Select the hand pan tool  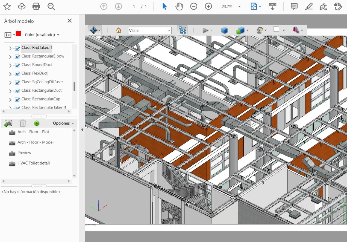179,7
